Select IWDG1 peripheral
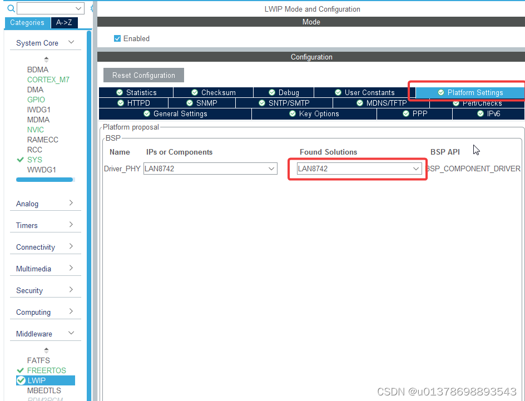Viewport: 525px width, 401px height. 39,110
